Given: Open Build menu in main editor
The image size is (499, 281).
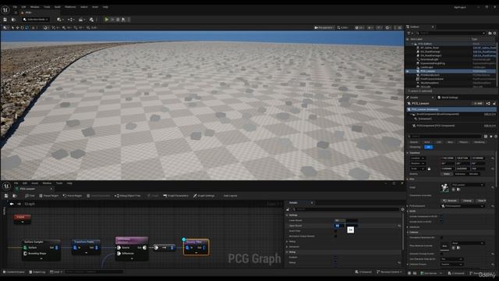Looking at the screenshot, I should 57,7.
